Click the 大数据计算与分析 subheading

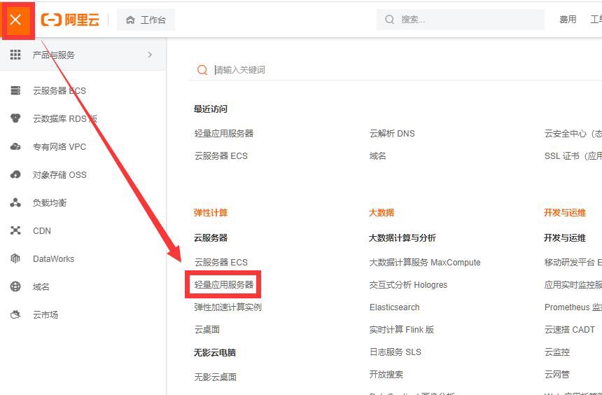point(402,238)
